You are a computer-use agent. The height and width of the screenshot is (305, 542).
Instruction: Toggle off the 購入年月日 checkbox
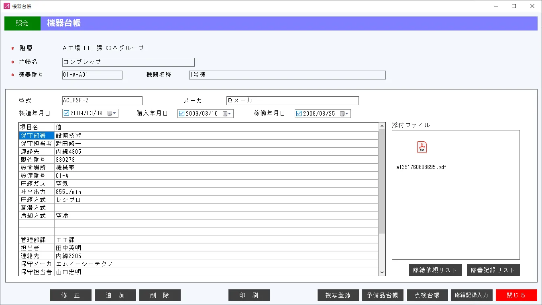181,113
